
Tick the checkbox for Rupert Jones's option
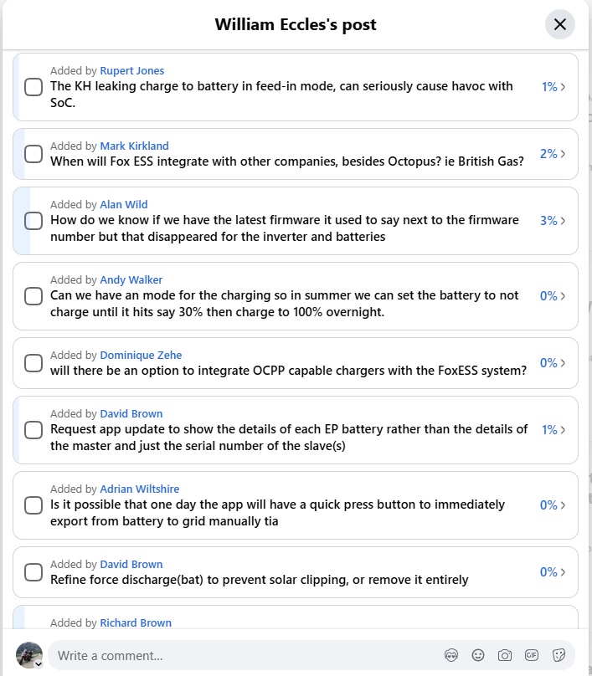33,87
